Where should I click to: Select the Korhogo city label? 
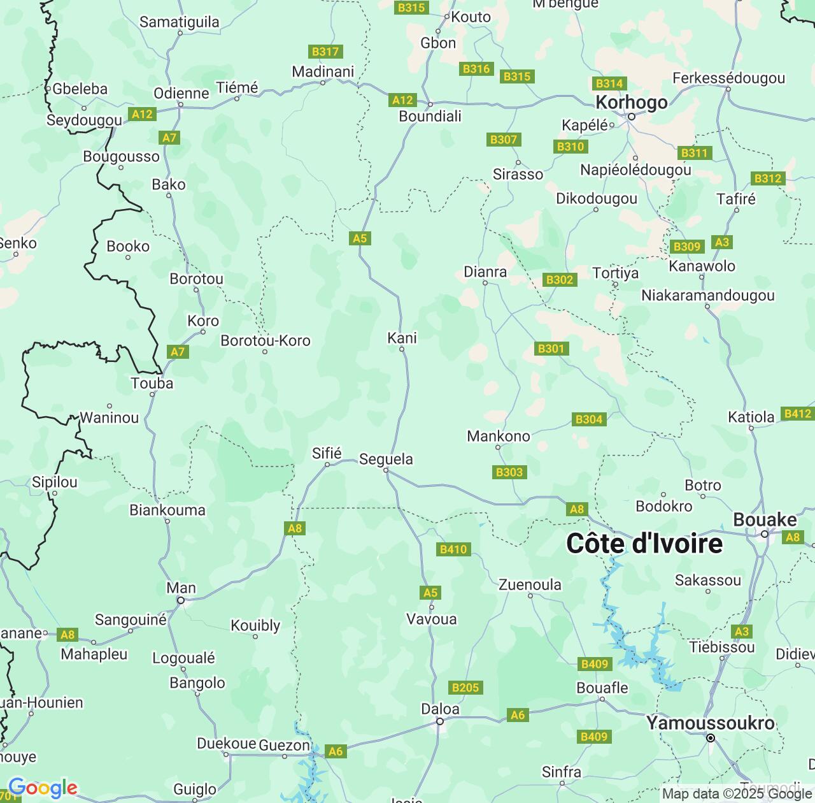click(632, 103)
